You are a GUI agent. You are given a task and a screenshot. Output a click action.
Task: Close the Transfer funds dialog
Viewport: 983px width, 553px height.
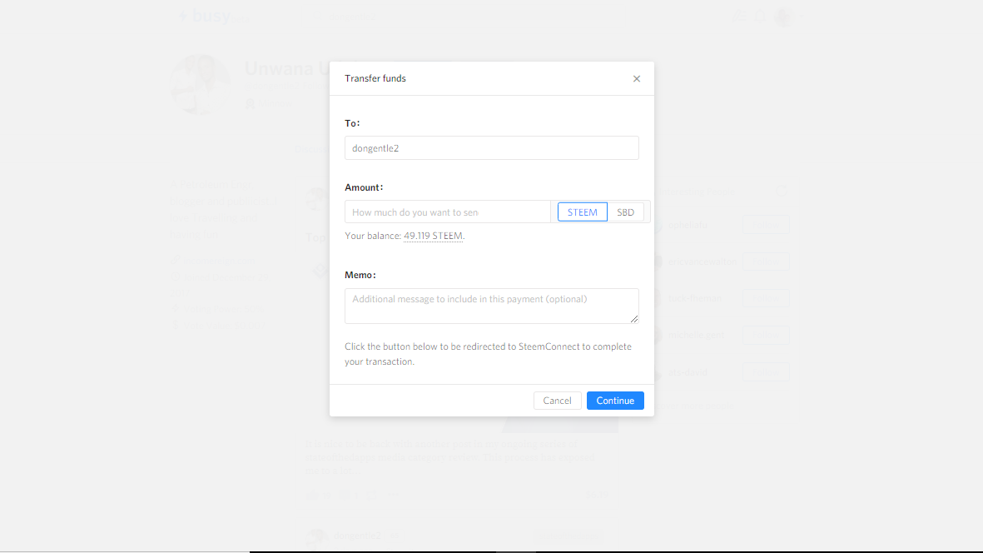pos(637,79)
